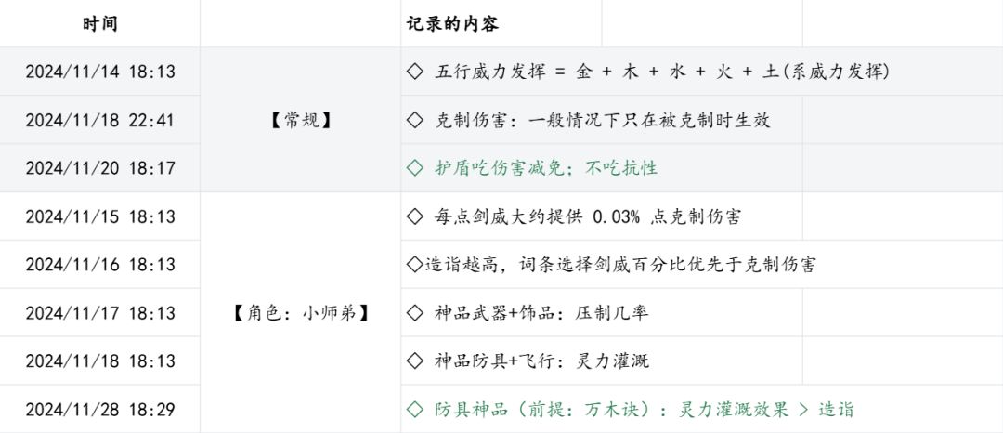Select the 2024/11/14 18:13 date cell
The height and width of the screenshot is (433, 1003).
100,72
